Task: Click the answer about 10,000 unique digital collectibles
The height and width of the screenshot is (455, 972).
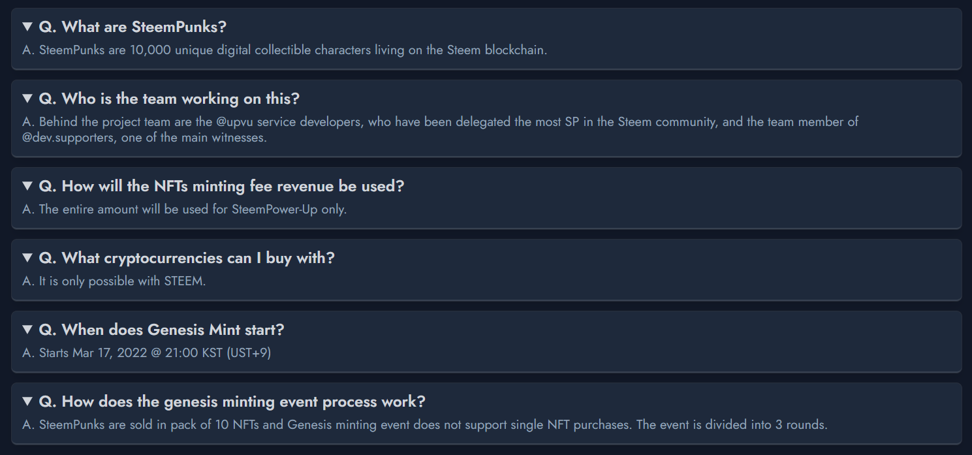Action: tap(285, 50)
